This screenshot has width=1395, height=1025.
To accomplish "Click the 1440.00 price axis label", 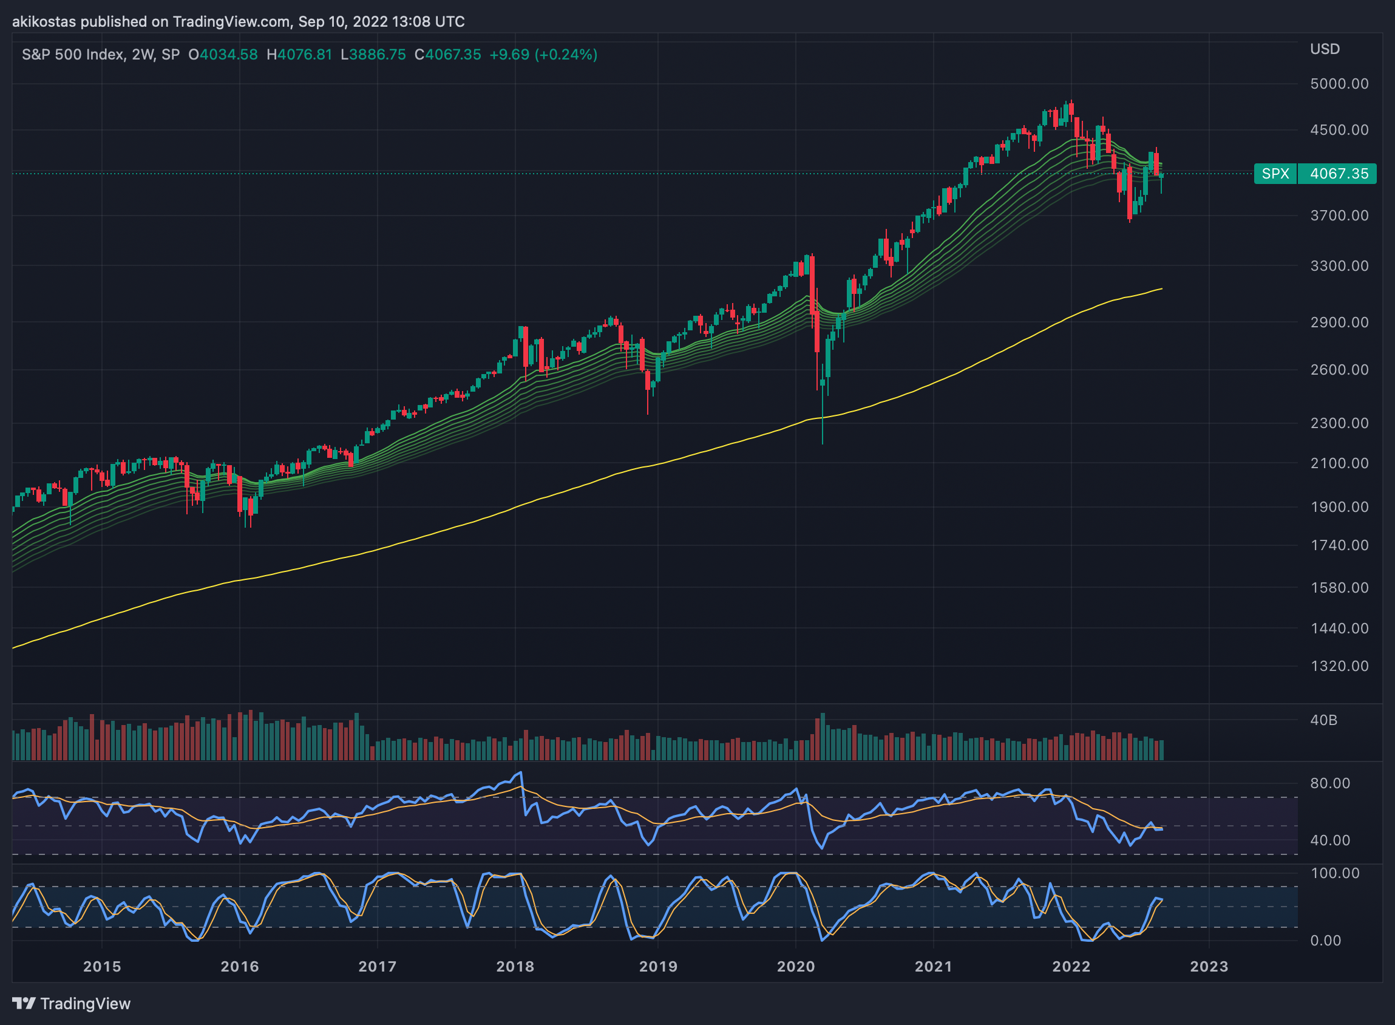I will (x=1339, y=628).
